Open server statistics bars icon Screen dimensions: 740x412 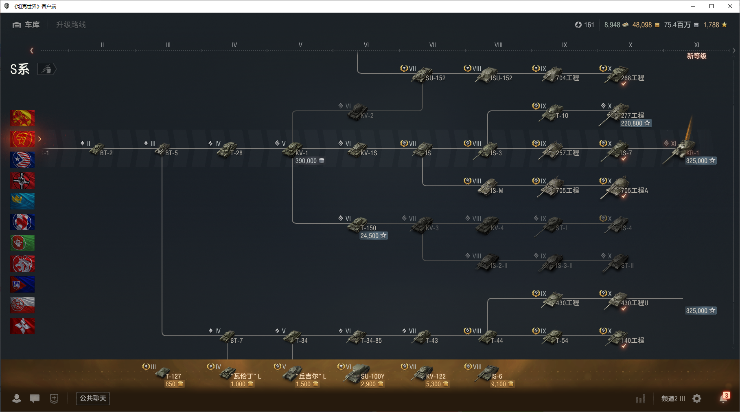tap(641, 399)
